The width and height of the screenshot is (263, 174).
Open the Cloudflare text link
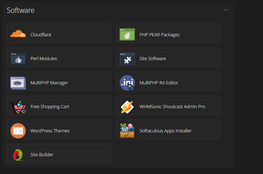click(x=41, y=35)
